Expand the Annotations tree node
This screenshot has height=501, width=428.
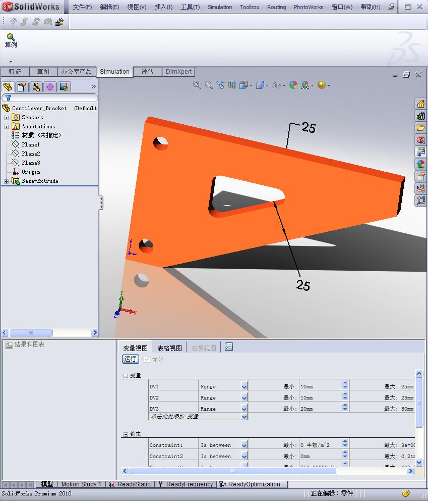6,127
